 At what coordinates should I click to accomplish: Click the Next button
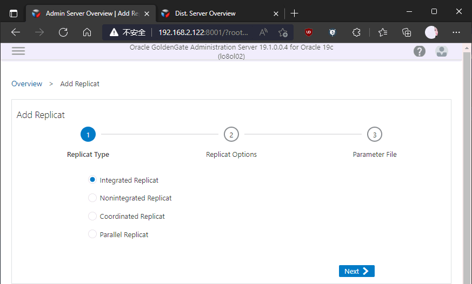click(x=356, y=271)
